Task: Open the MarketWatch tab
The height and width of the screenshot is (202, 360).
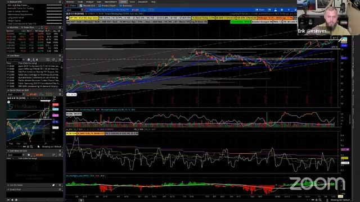Action: click(111, 2)
